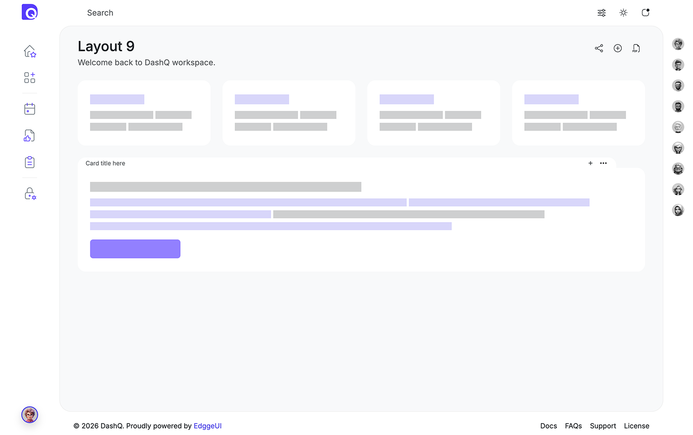This screenshot has height=435, width=693.
Task: Export the dashboard as PDF
Action: coord(636,48)
